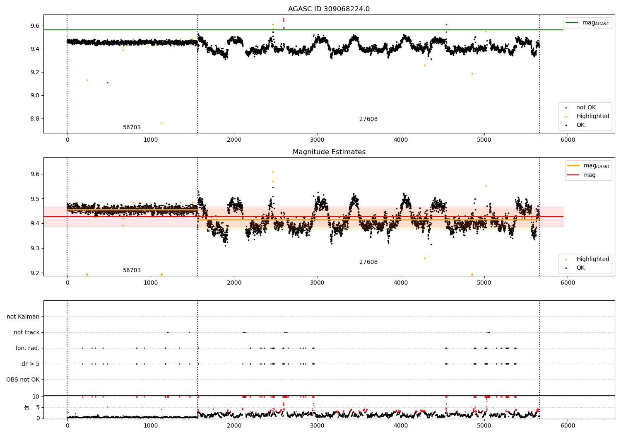This screenshot has width=621, height=435.
Task: Click obsid label 27608 in top plot
Action: [368, 119]
